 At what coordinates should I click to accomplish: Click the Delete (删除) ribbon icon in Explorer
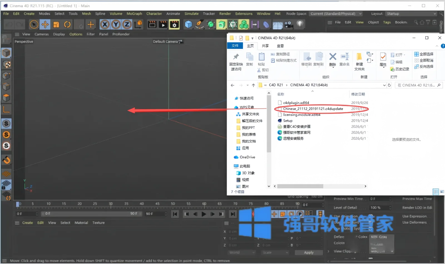point(333,60)
